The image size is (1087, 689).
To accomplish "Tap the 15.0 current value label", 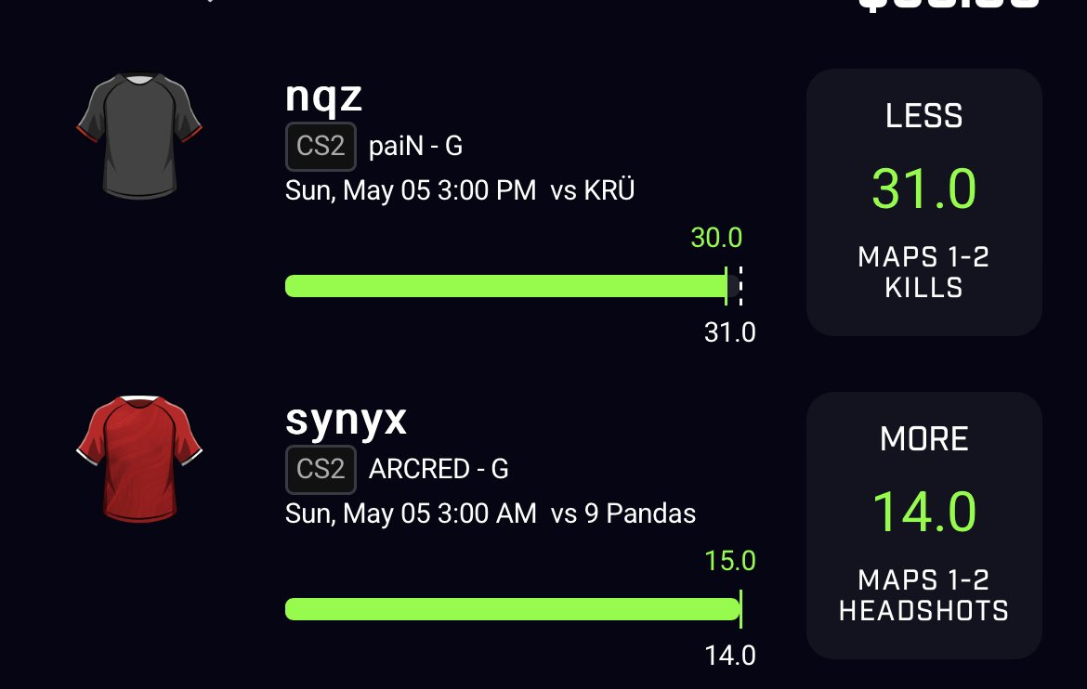I will (730, 561).
